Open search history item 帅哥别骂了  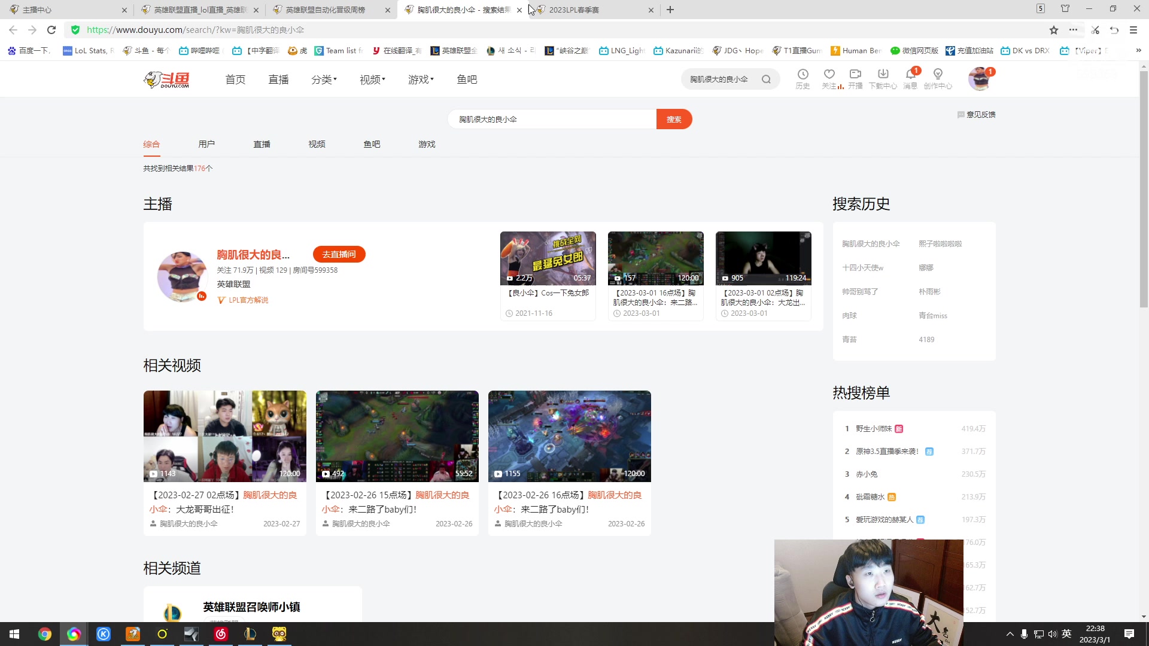pyautogui.click(x=860, y=291)
